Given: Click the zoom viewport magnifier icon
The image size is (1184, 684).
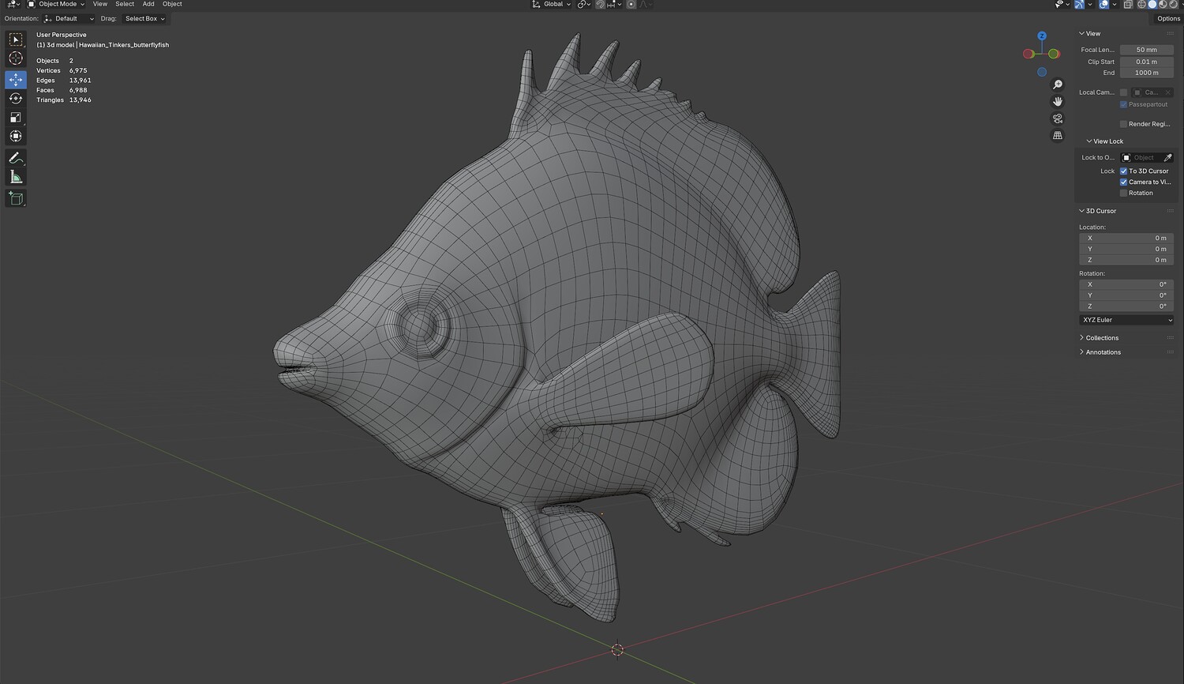Looking at the screenshot, I should coord(1058,85).
